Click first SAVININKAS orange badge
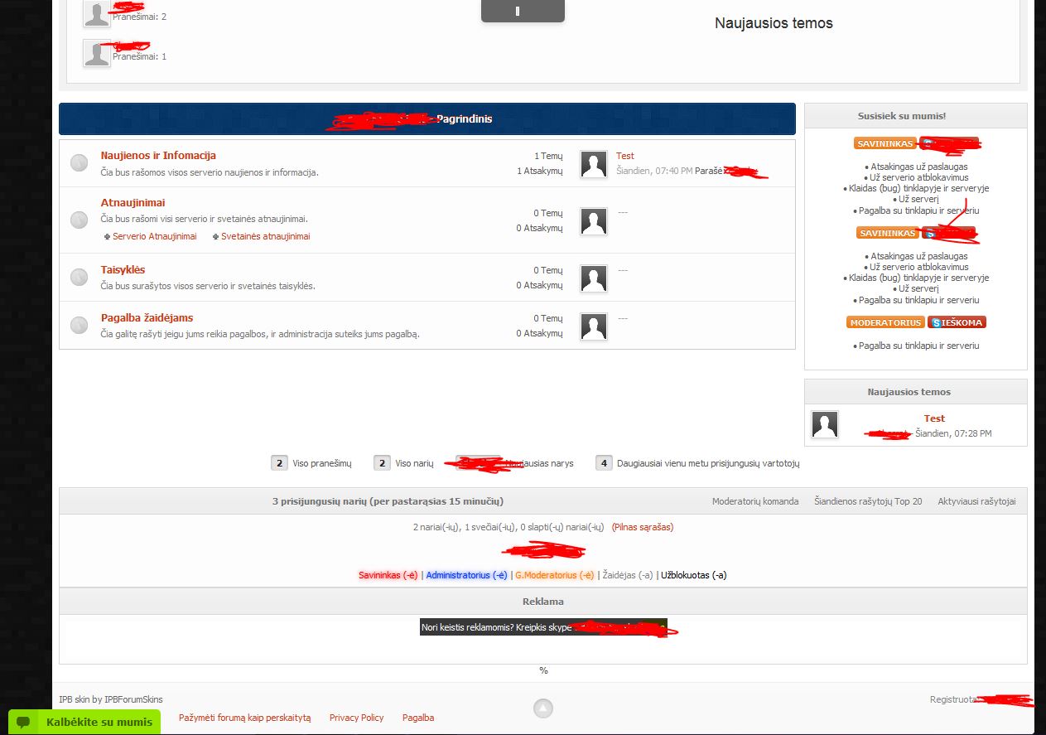This screenshot has height=735, width=1046. (x=885, y=143)
